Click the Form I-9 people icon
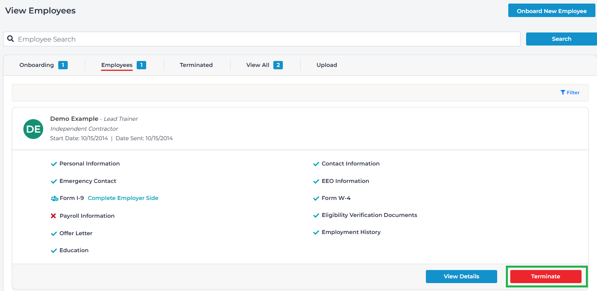 point(54,198)
